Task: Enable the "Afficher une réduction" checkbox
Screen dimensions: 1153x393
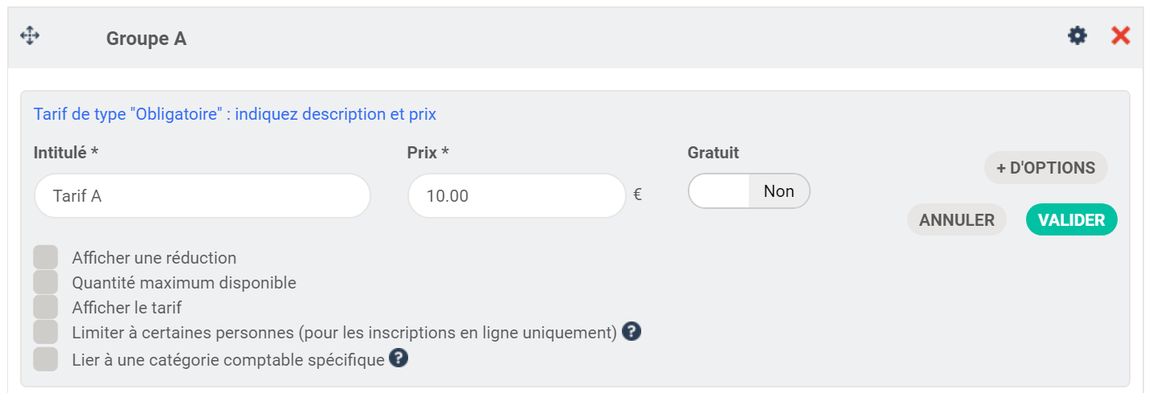Action: (x=46, y=257)
